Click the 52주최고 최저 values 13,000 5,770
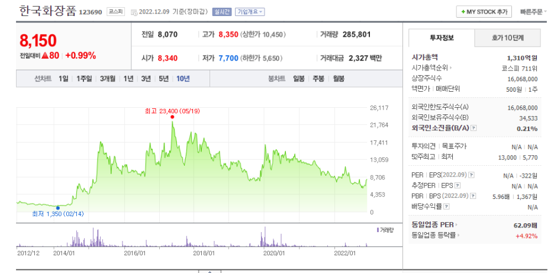The height and width of the screenshot is (273, 554). pos(518,158)
